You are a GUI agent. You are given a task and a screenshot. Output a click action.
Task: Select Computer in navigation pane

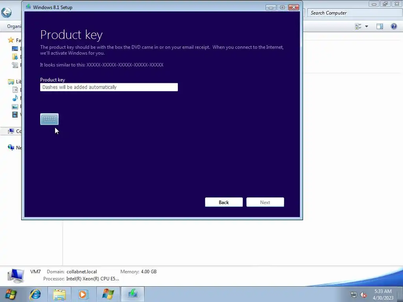(11, 131)
